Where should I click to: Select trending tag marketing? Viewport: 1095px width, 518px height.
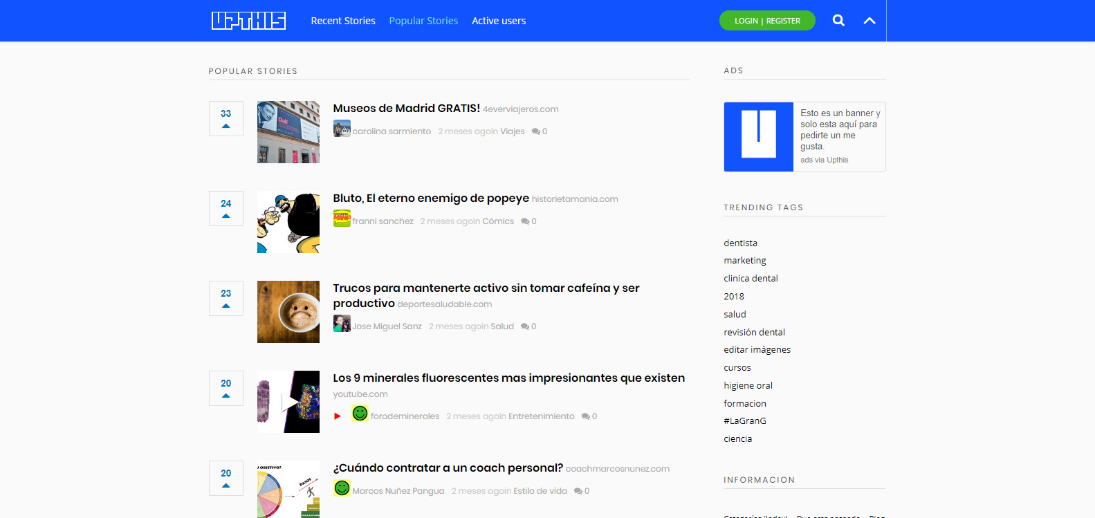pos(745,261)
